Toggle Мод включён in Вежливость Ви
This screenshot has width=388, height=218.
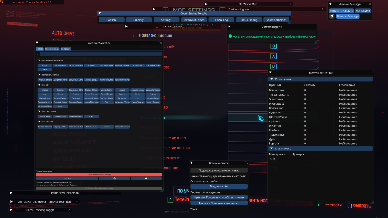[x=219, y=186]
